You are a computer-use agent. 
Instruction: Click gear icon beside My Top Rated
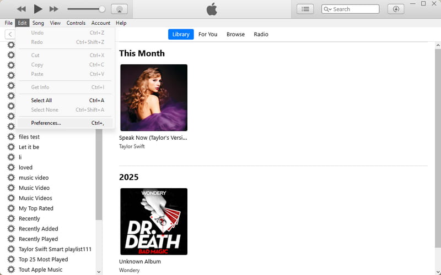tap(11, 208)
